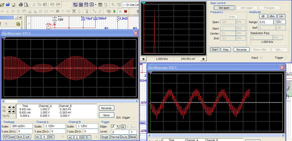The width and height of the screenshot is (292, 141).
Task: Open the Grapher/Analysis icon
Action: tap(92, 5)
